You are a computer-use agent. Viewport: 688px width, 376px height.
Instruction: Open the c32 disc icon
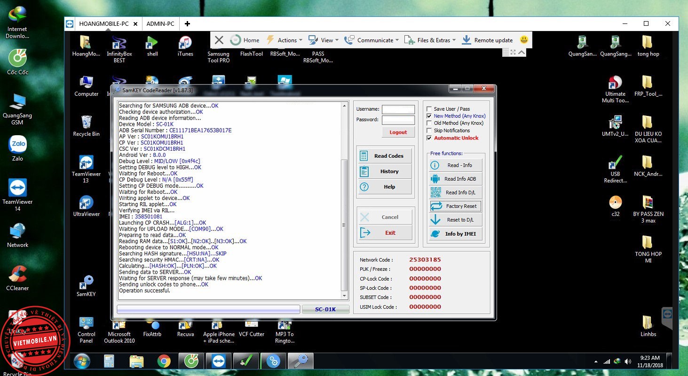point(615,206)
